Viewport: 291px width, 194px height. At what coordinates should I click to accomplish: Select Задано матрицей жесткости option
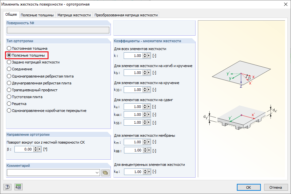(33, 62)
